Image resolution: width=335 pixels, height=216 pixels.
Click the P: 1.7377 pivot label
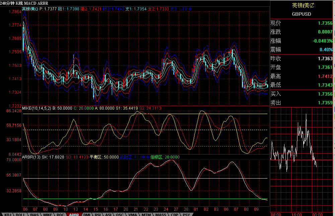tap(48, 9)
